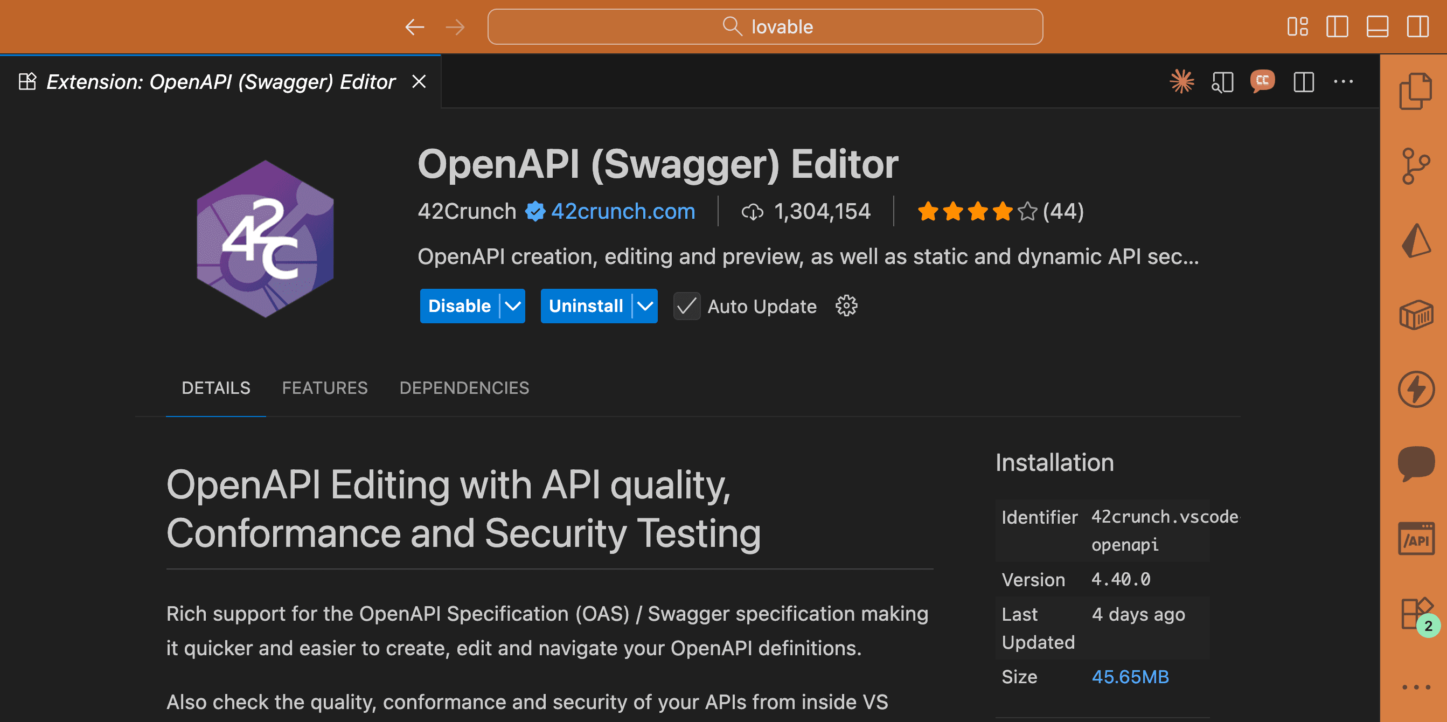Screen dimensions: 1447x722
Task: Click the verified publisher badge
Action: coord(535,211)
